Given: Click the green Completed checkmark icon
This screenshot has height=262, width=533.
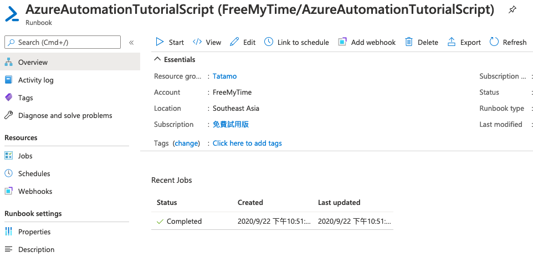Looking at the screenshot, I should tap(160, 222).
